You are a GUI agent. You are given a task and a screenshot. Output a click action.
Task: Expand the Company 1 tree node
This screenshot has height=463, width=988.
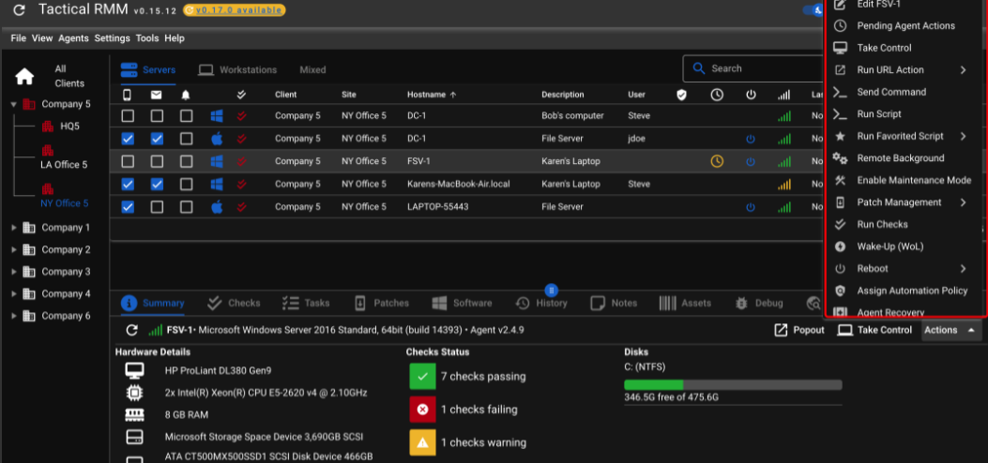click(x=14, y=228)
